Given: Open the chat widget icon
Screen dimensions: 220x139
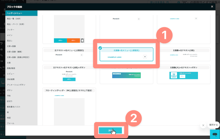Looking at the screenshot, I should point(215,134).
